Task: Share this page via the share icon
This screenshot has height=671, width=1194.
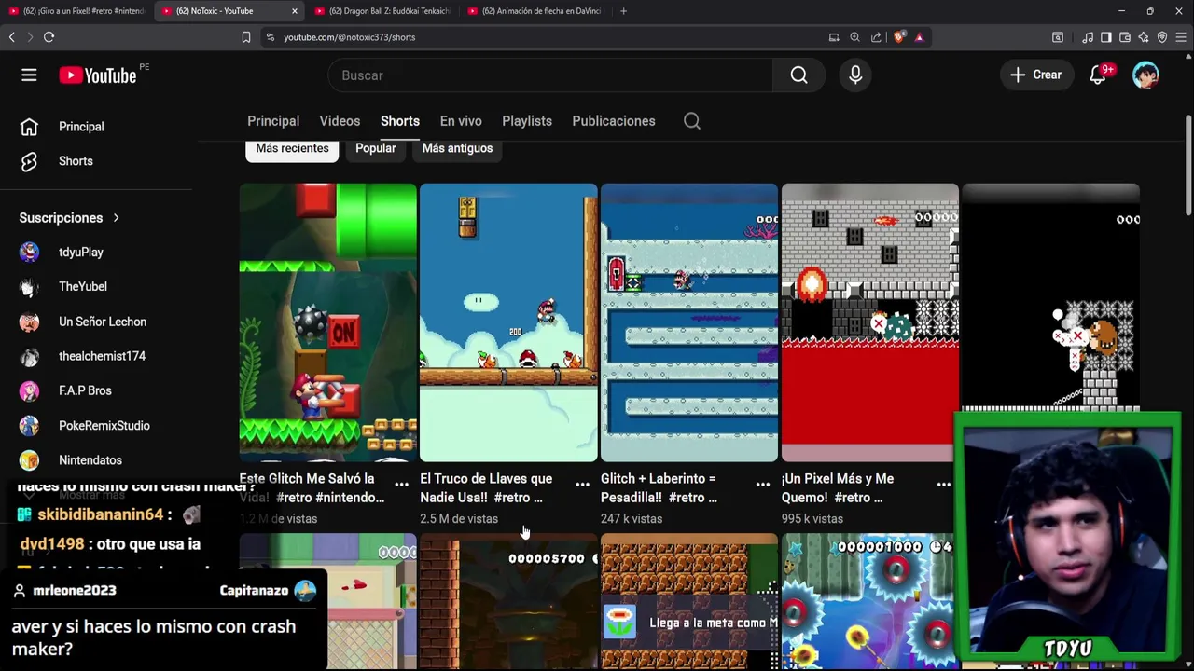Action: pyautogui.click(x=876, y=37)
